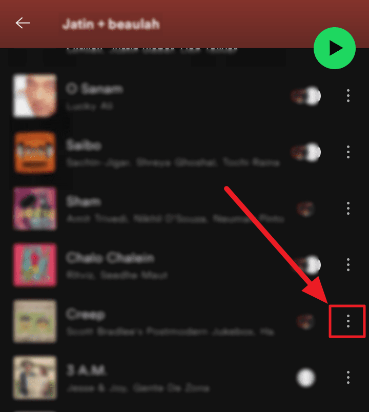Play the Jatin + beaulah playlist
The height and width of the screenshot is (412, 369).
(x=335, y=48)
